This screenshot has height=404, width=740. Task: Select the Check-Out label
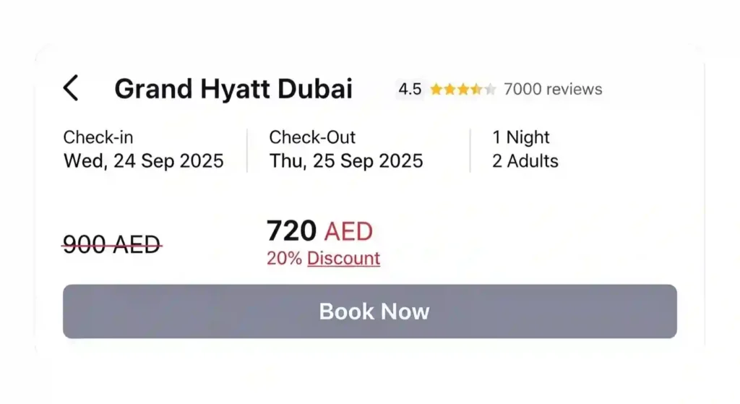pos(312,137)
